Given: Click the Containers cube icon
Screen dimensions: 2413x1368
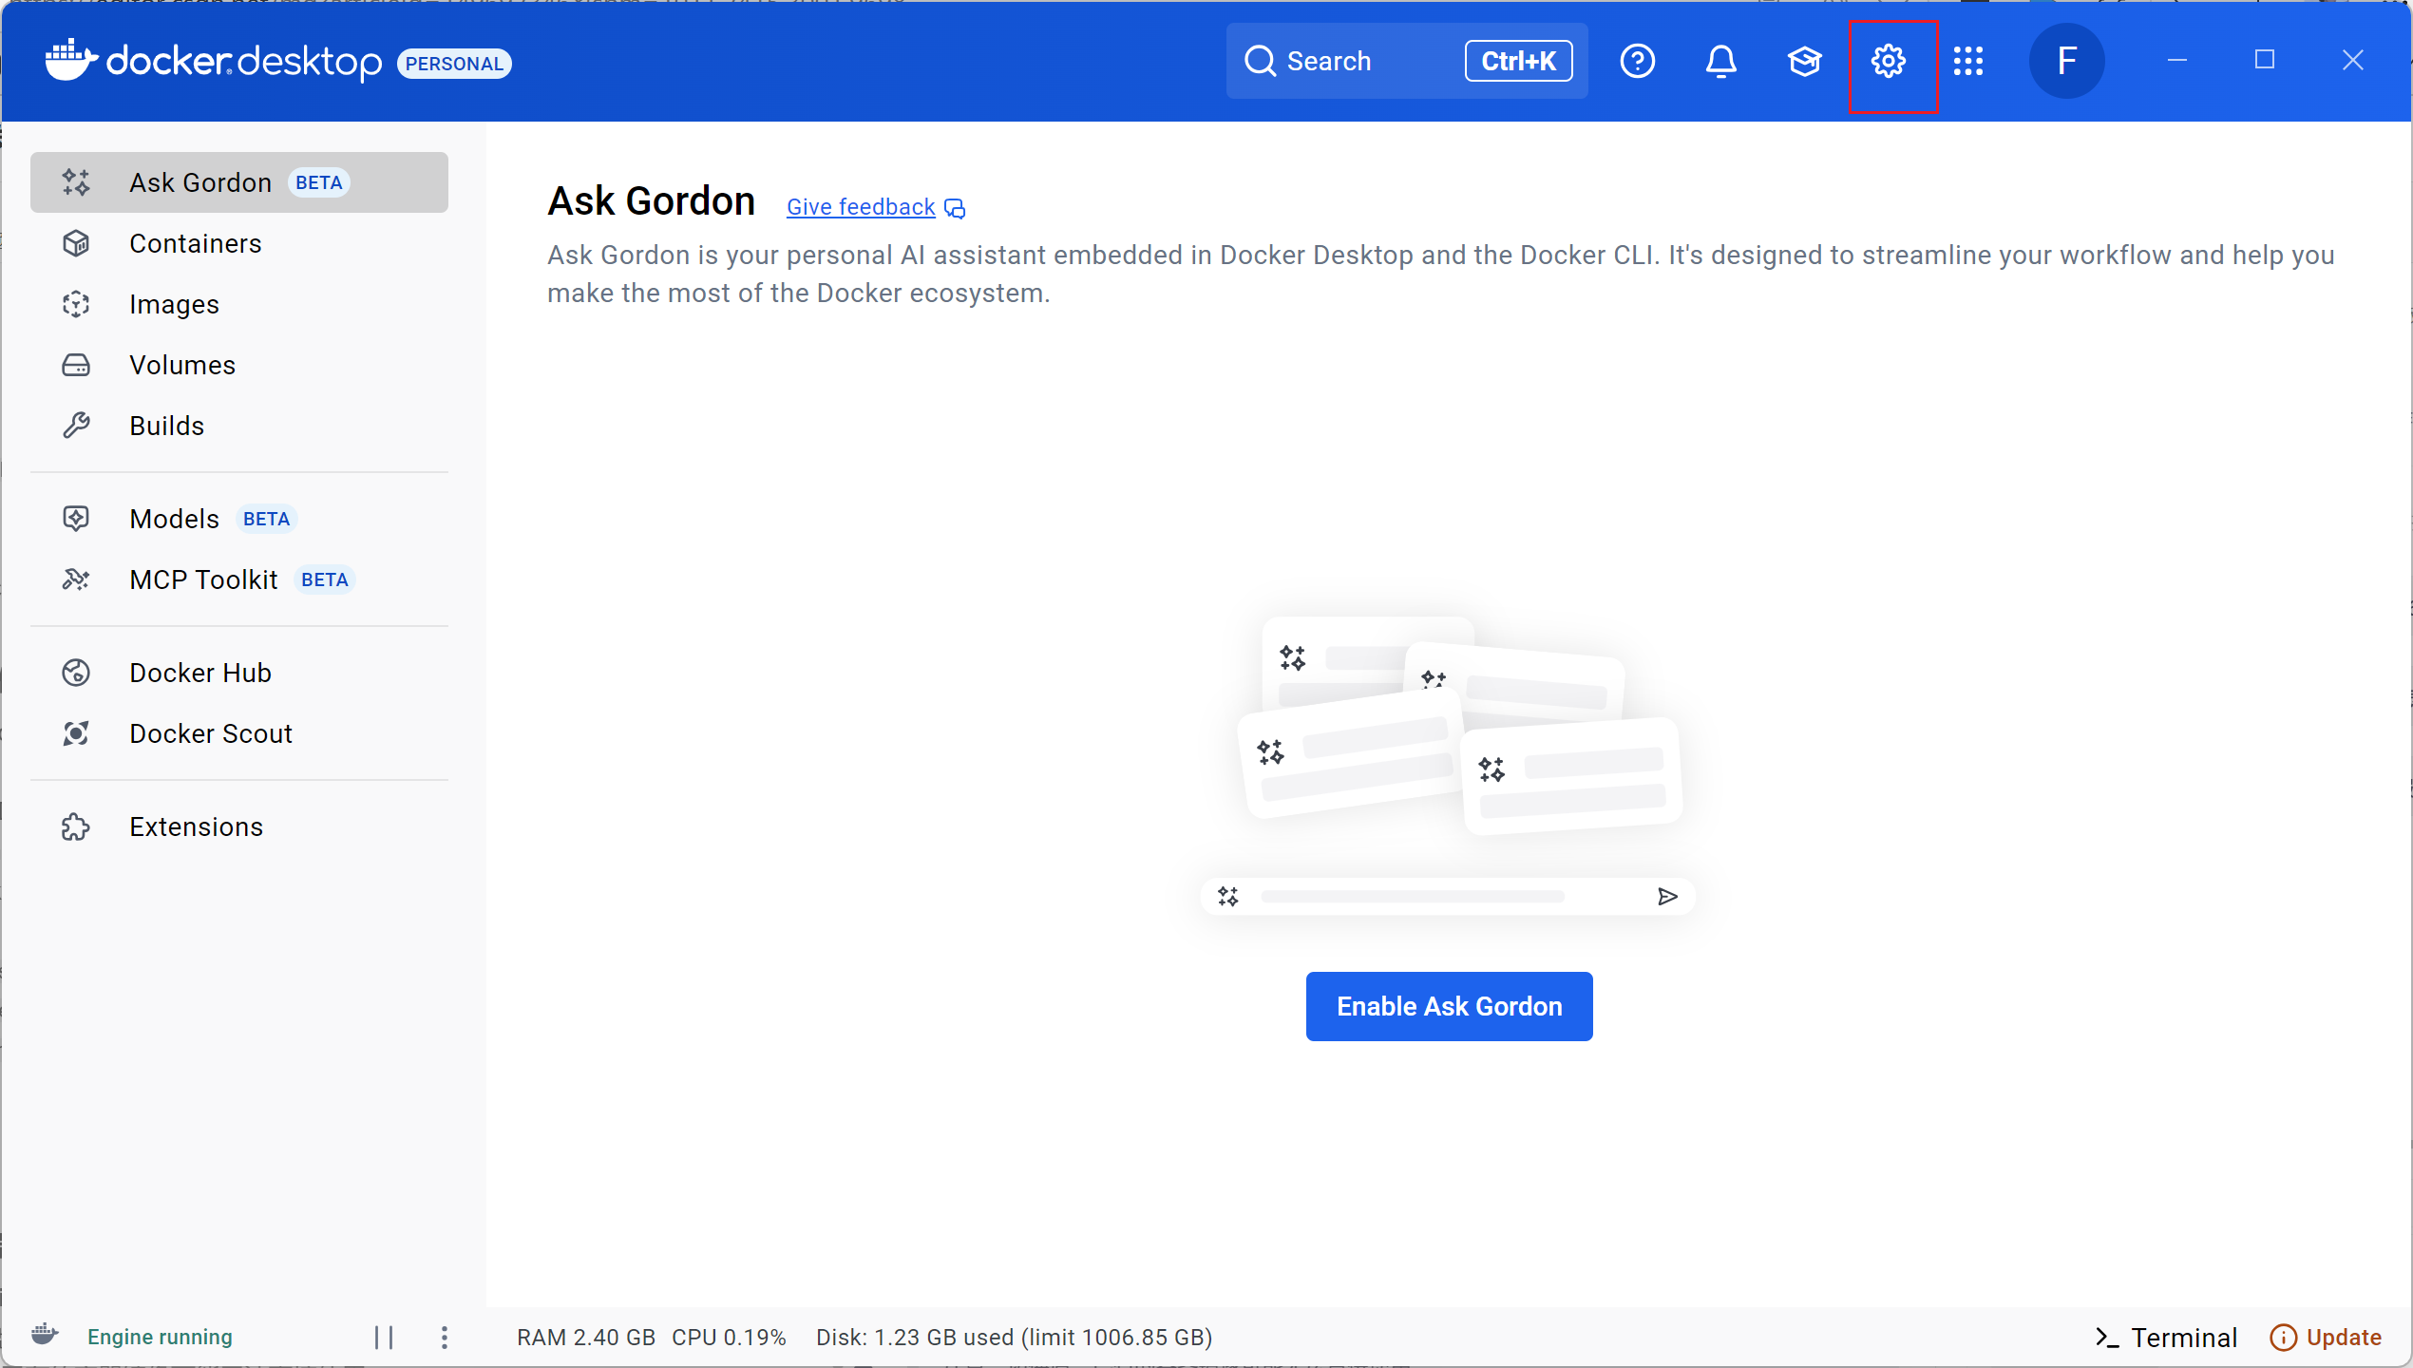Looking at the screenshot, I should pyautogui.click(x=76, y=243).
